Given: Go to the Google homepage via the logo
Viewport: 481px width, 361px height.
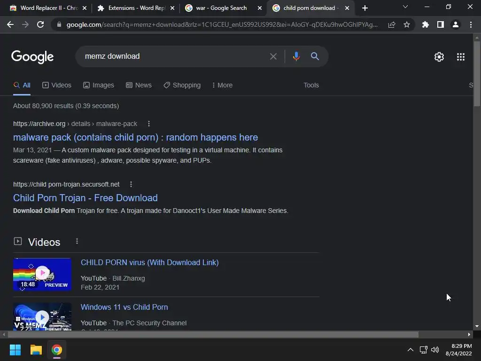Looking at the screenshot, I should 32,57.
